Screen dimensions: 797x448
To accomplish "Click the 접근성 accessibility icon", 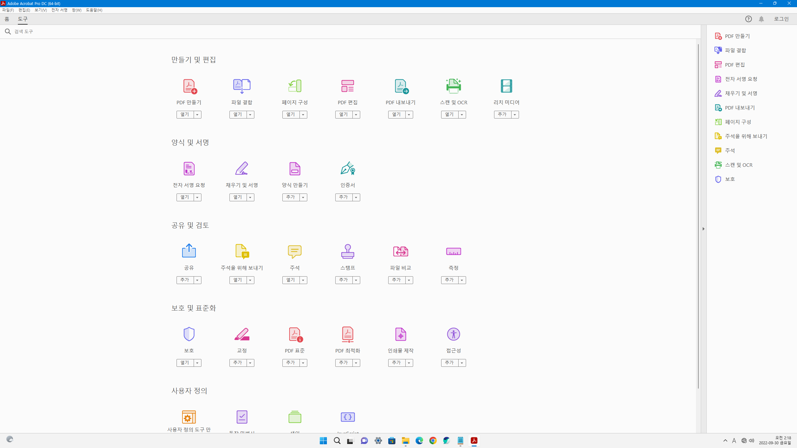I will tap(453, 334).
